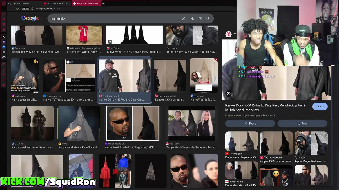This screenshot has height=190, width=339.
Task: Go back with the browser back arrow
Action: coord(9,9)
